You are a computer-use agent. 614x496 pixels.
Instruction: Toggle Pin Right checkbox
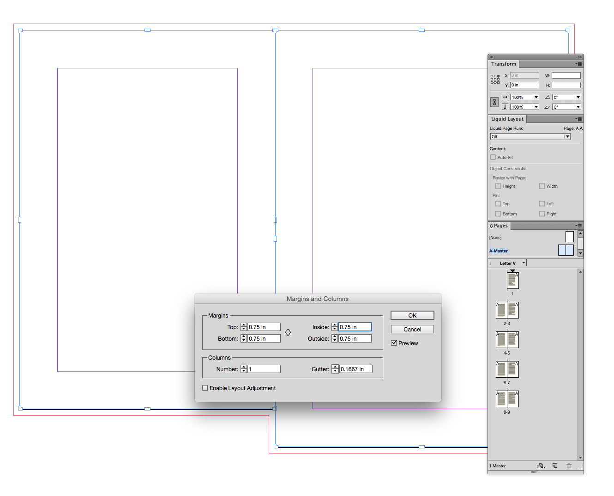point(542,214)
